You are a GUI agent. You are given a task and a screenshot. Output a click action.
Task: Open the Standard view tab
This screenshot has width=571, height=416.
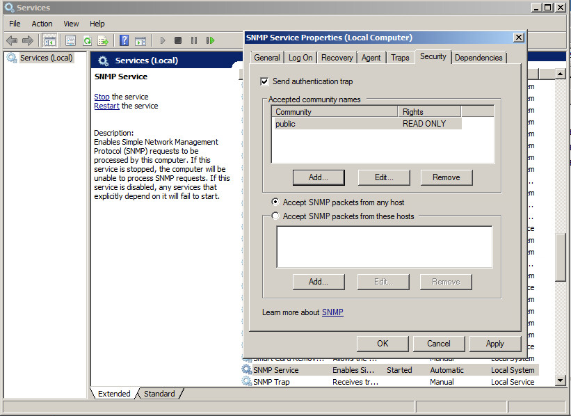point(159,394)
